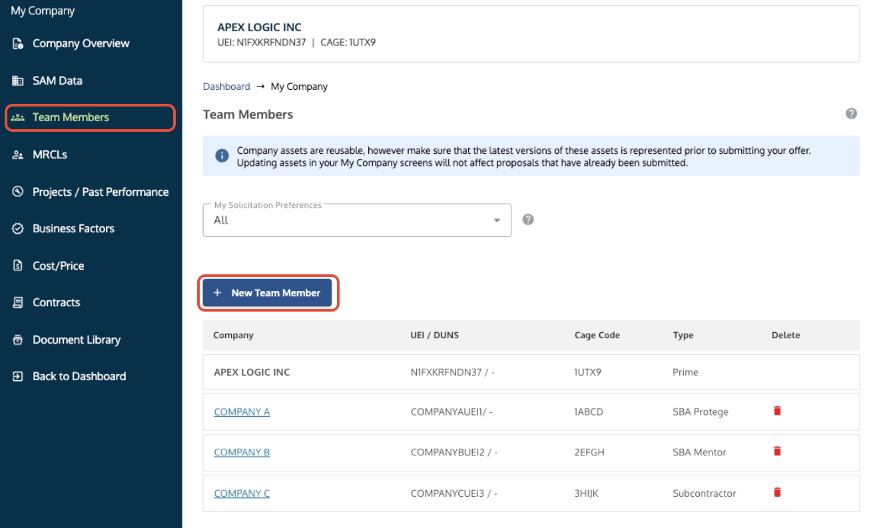Delete COMPANY A using trash icon
This screenshot has height=528, width=873.
(x=776, y=411)
